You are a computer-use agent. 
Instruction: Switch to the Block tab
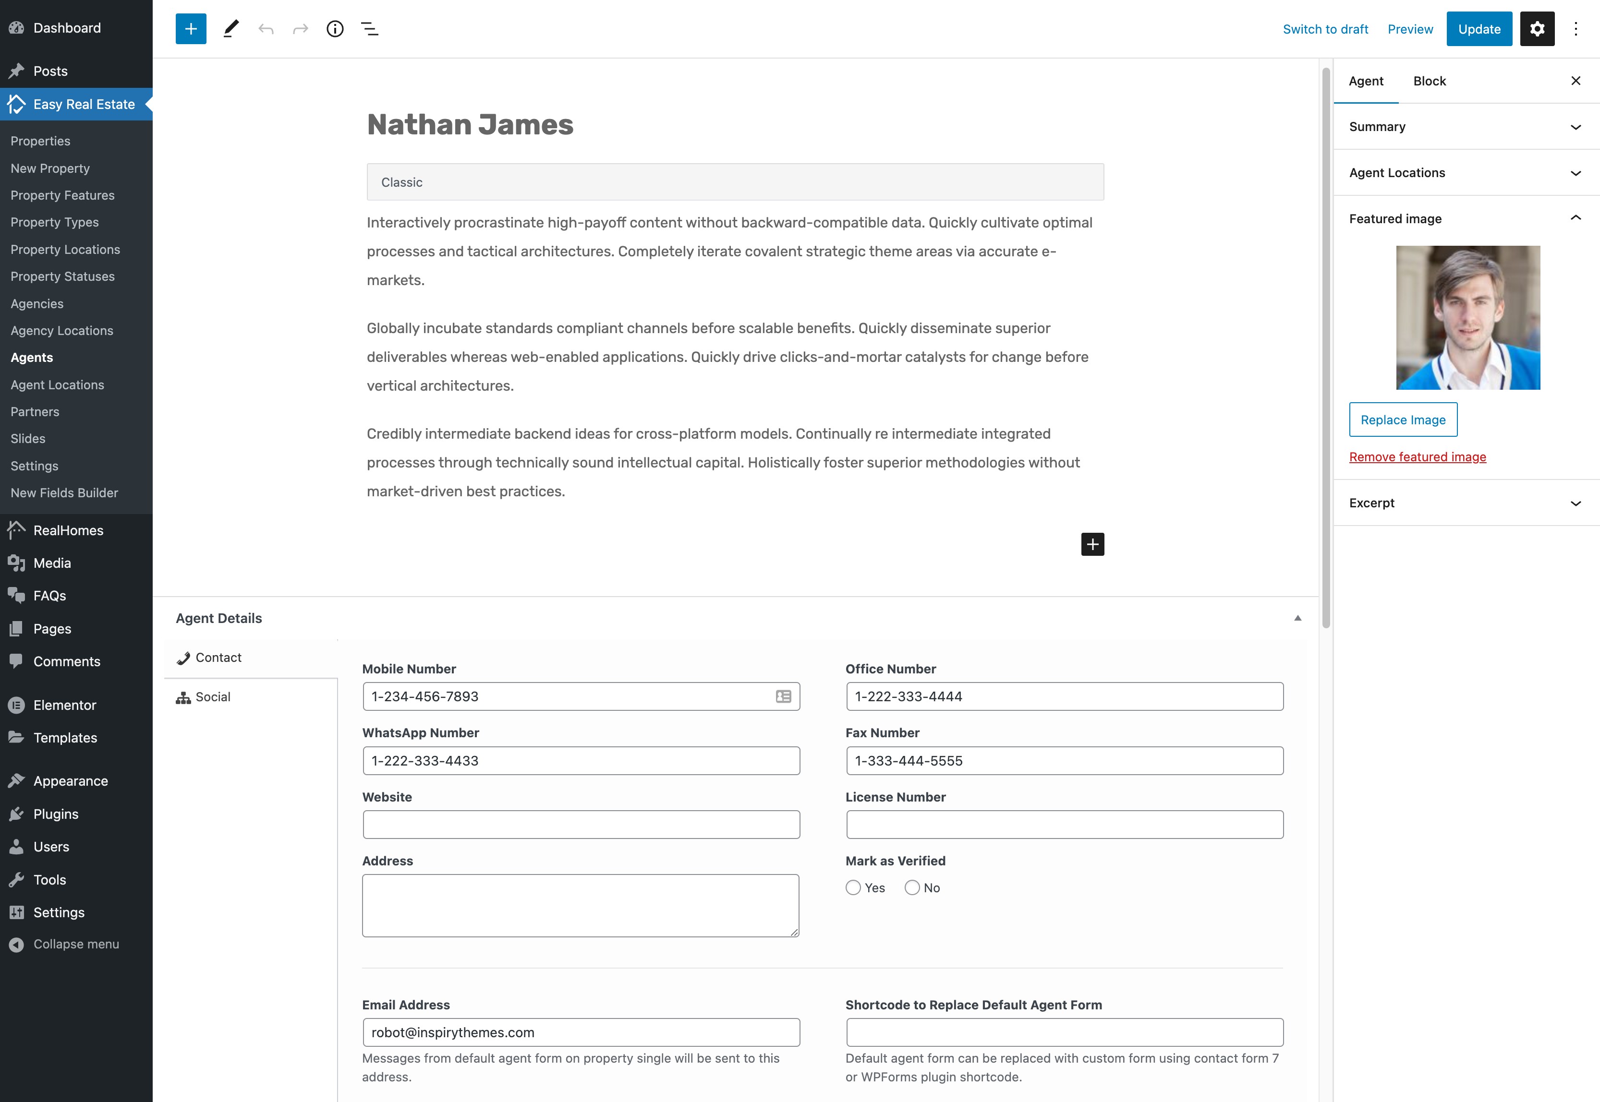coord(1429,81)
